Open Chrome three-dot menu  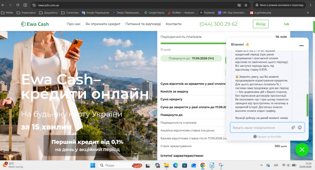[x=310, y=5]
